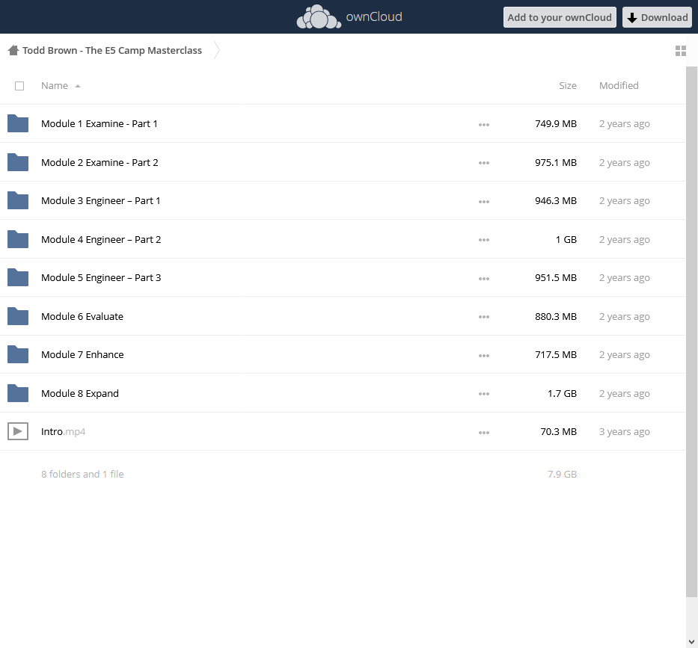The width and height of the screenshot is (698, 648).
Task: Click the Module 2 Examine folder icon
Action: click(x=18, y=162)
